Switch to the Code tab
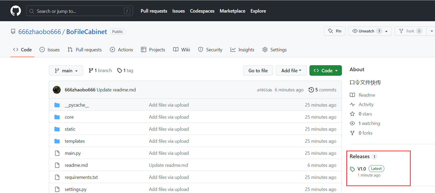 tap(22, 49)
